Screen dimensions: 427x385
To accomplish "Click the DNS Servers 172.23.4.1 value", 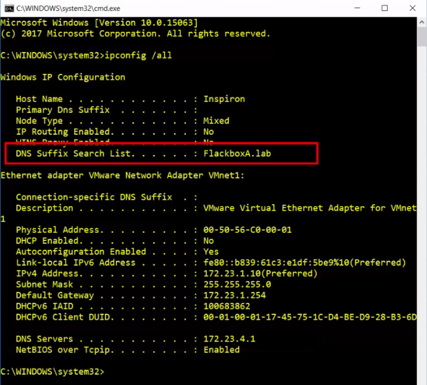I will (x=229, y=339).
